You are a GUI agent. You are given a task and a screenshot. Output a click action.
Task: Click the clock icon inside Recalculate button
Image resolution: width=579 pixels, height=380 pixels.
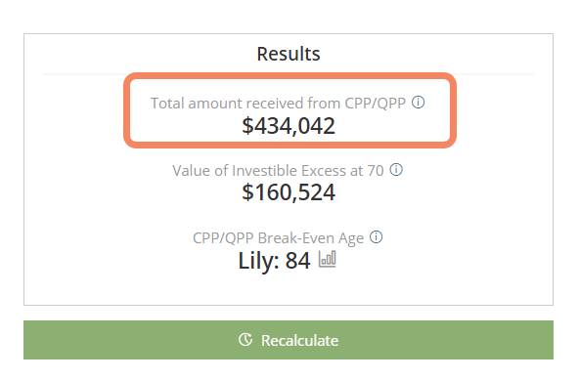pos(245,340)
